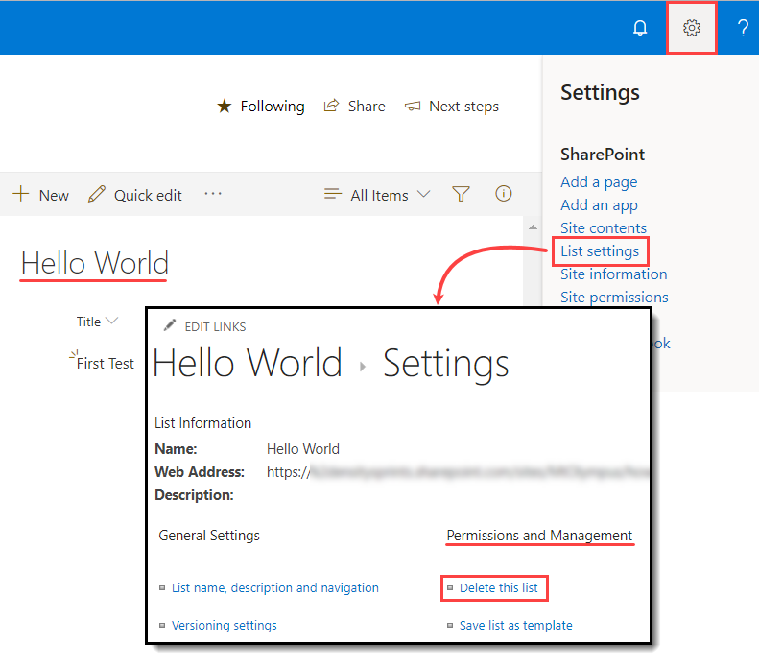Open the information pane icon
The image size is (759, 668).
[503, 194]
